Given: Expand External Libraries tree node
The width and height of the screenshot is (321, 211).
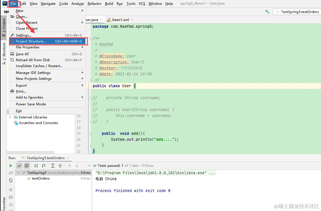Looking at the screenshot, I should [10, 117].
